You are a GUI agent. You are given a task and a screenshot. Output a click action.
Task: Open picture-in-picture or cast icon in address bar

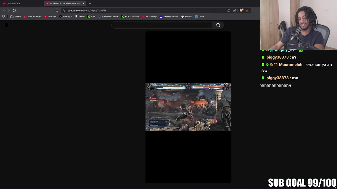click(229, 10)
